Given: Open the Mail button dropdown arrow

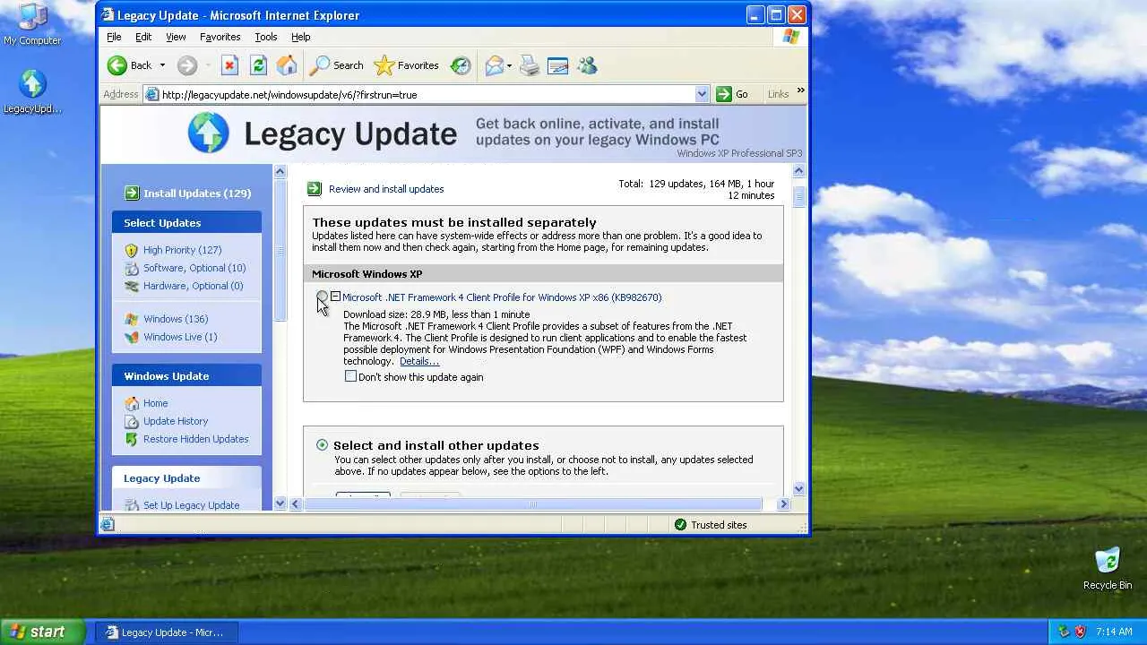Looking at the screenshot, I should [509, 65].
